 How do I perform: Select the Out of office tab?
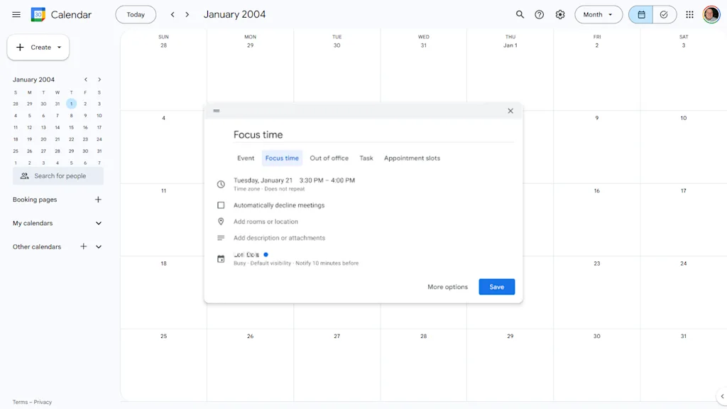pos(329,158)
